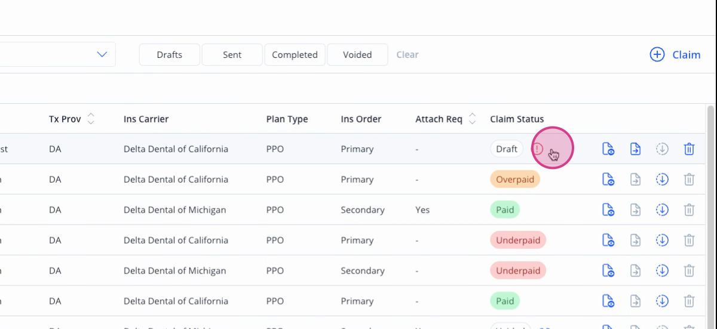This screenshot has height=329, width=717.
Task: Click trash icon for Paid Michigan claim
Action: [x=689, y=210]
